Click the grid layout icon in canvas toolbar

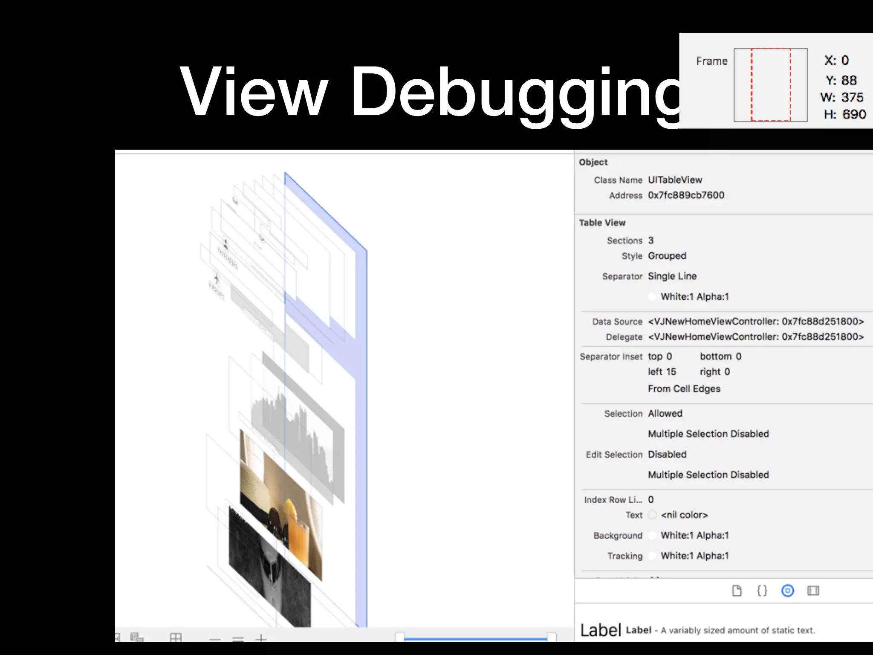(176, 638)
